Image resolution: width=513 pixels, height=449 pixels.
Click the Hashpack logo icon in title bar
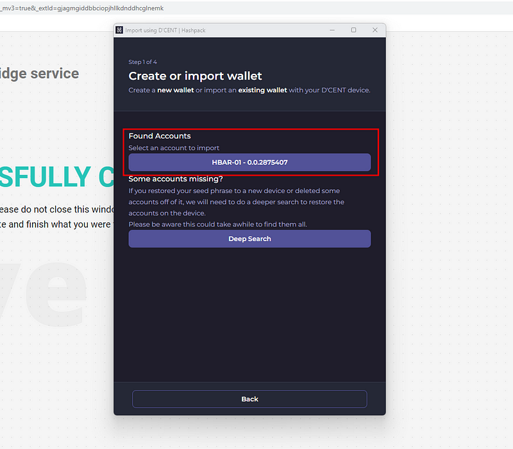click(119, 30)
